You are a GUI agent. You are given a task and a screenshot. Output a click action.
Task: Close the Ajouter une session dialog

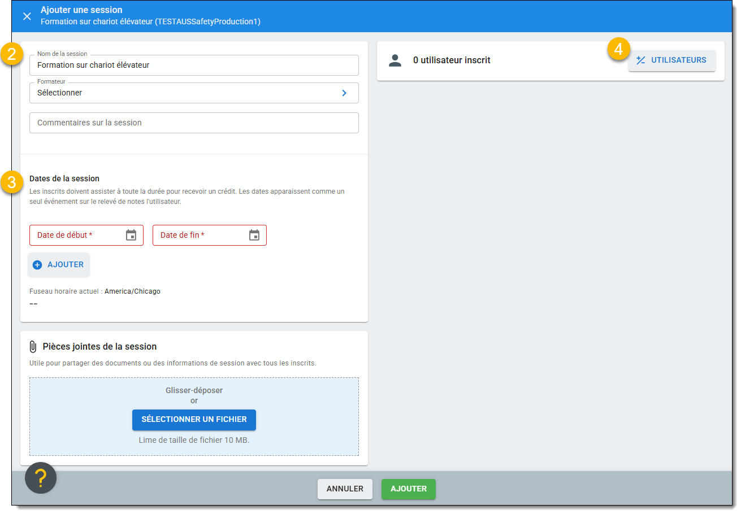27,16
